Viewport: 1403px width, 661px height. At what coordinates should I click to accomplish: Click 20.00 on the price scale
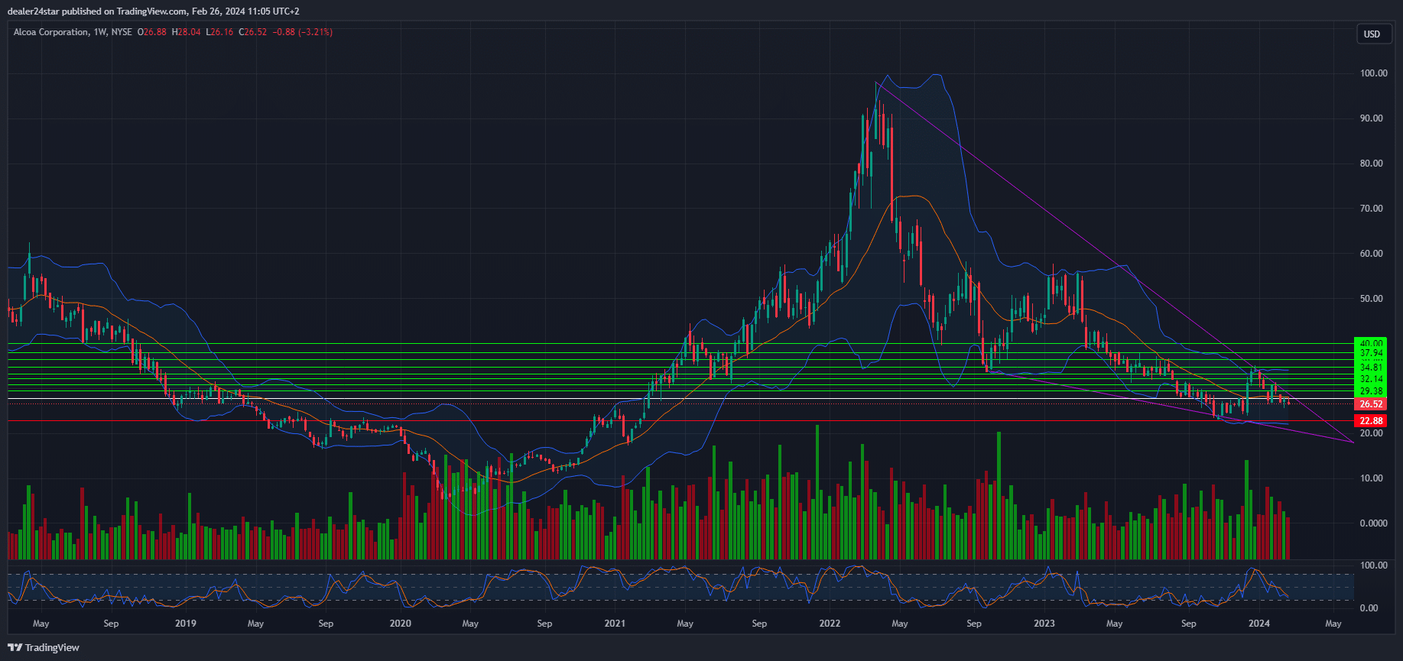pos(1371,433)
